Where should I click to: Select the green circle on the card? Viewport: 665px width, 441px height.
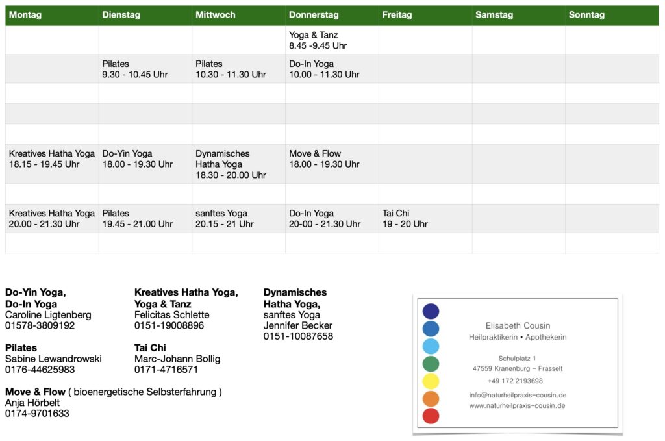pos(431,364)
